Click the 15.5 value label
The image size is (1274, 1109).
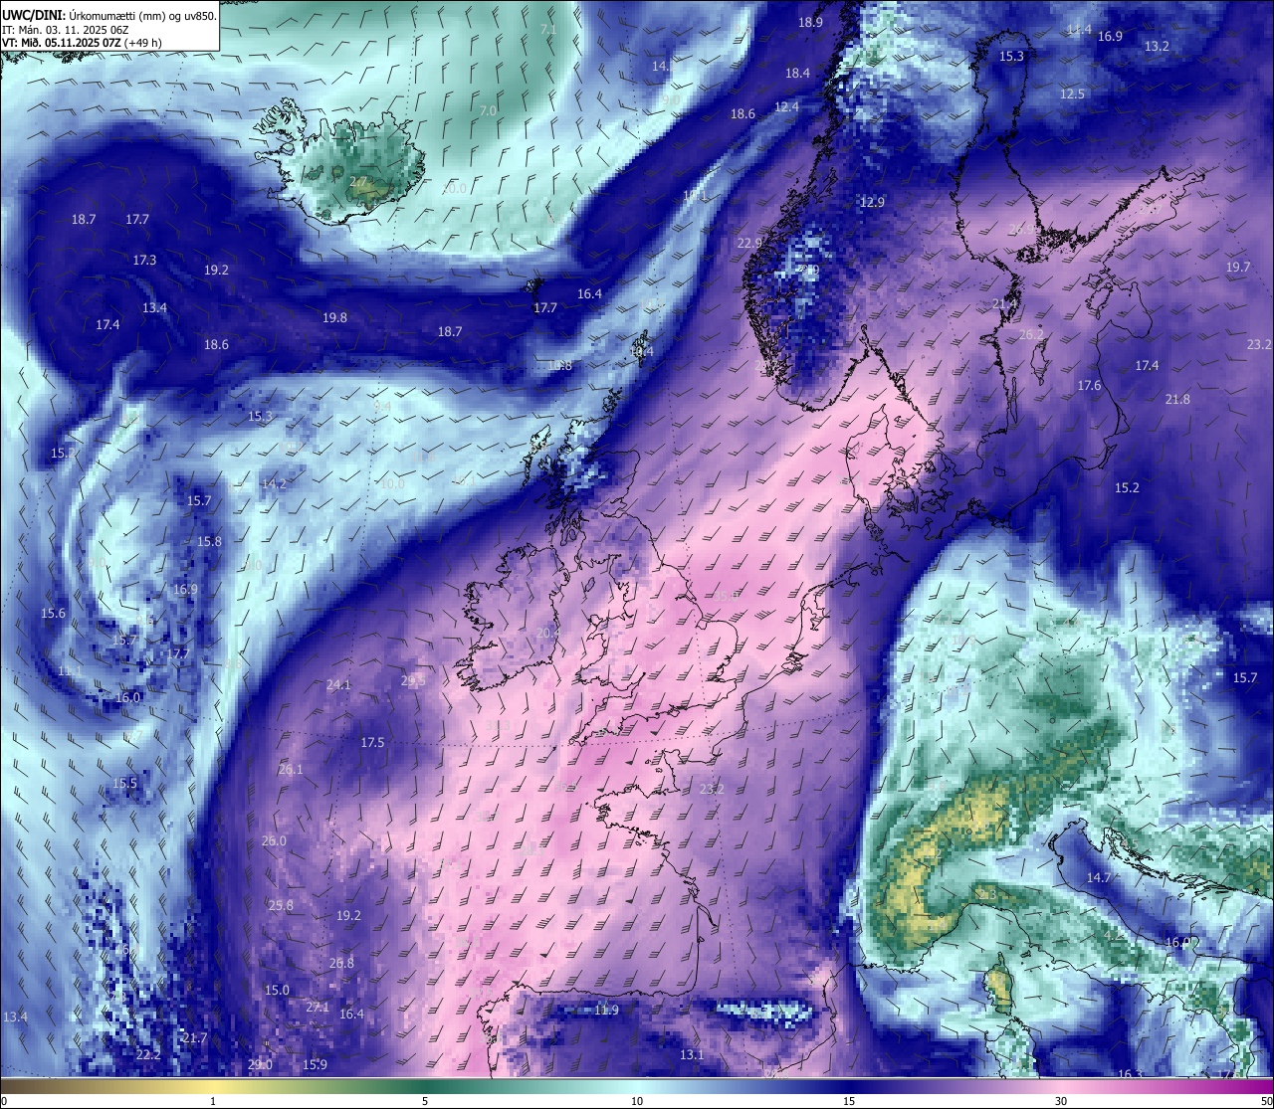(124, 784)
